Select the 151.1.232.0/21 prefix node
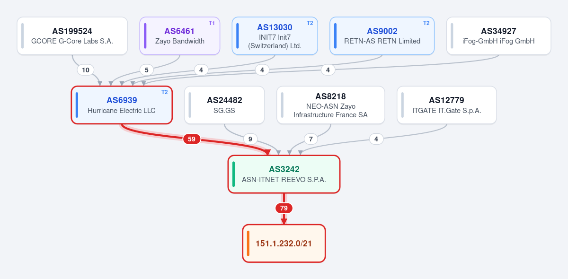Screen dimensions: 568x279 [284, 243]
